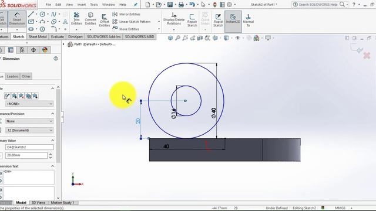Open the File menu
The width and height of the screenshot is (376, 211).
point(48,5)
